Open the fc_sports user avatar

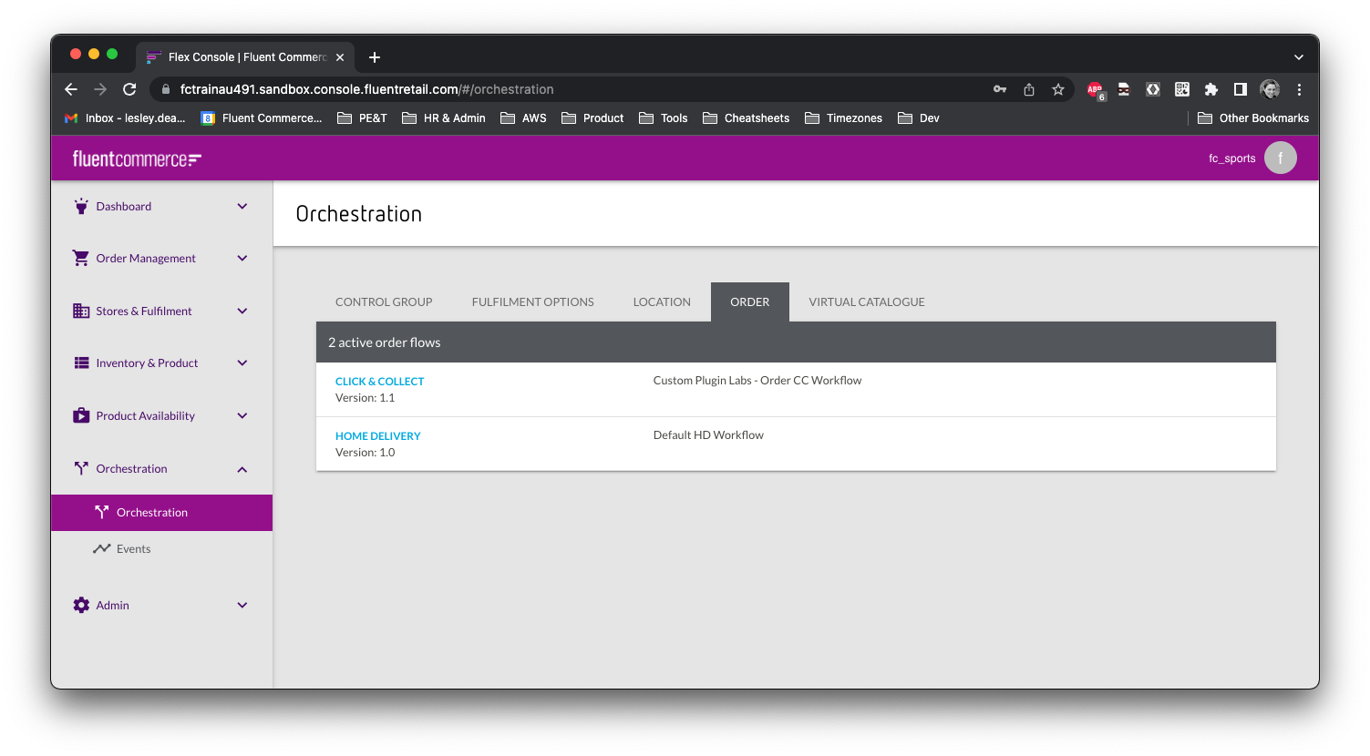(x=1280, y=158)
